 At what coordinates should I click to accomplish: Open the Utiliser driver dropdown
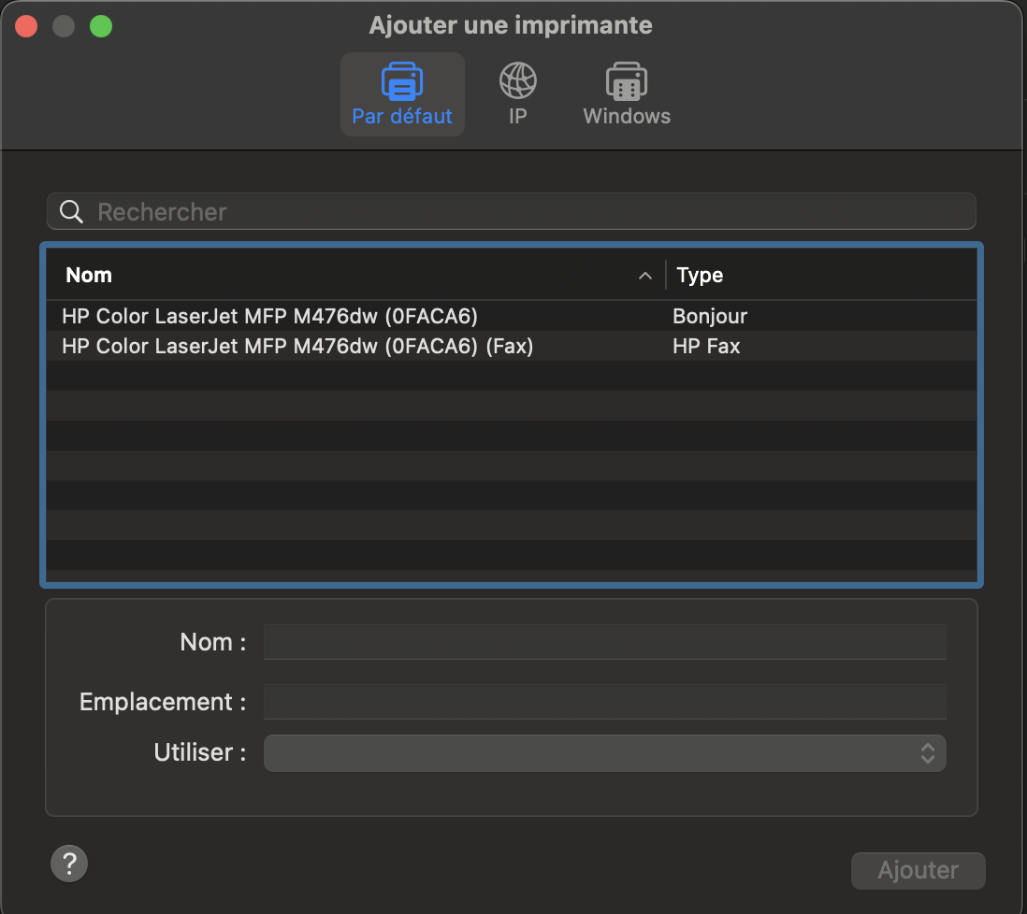click(x=604, y=752)
